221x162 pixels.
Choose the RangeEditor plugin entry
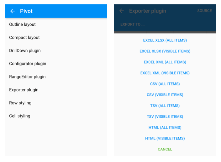coord(56,77)
